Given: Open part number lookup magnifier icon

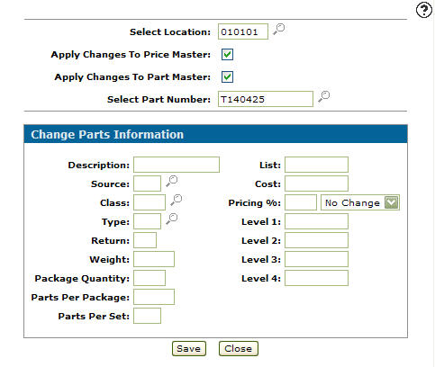Looking at the screenshot, I should tap(323, 96).
